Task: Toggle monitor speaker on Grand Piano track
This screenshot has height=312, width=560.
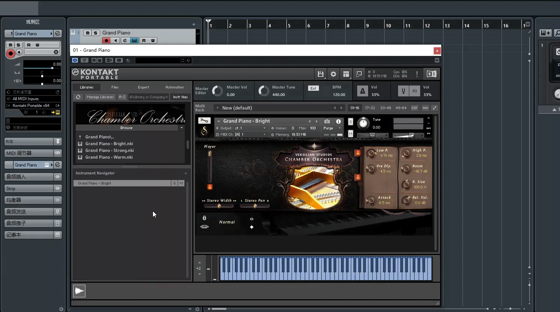Action: (116, 40)
